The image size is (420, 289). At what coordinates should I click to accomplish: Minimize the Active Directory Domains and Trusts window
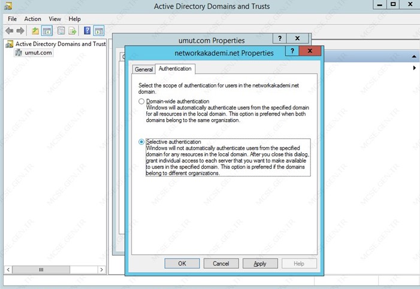(x=379, y=5)
